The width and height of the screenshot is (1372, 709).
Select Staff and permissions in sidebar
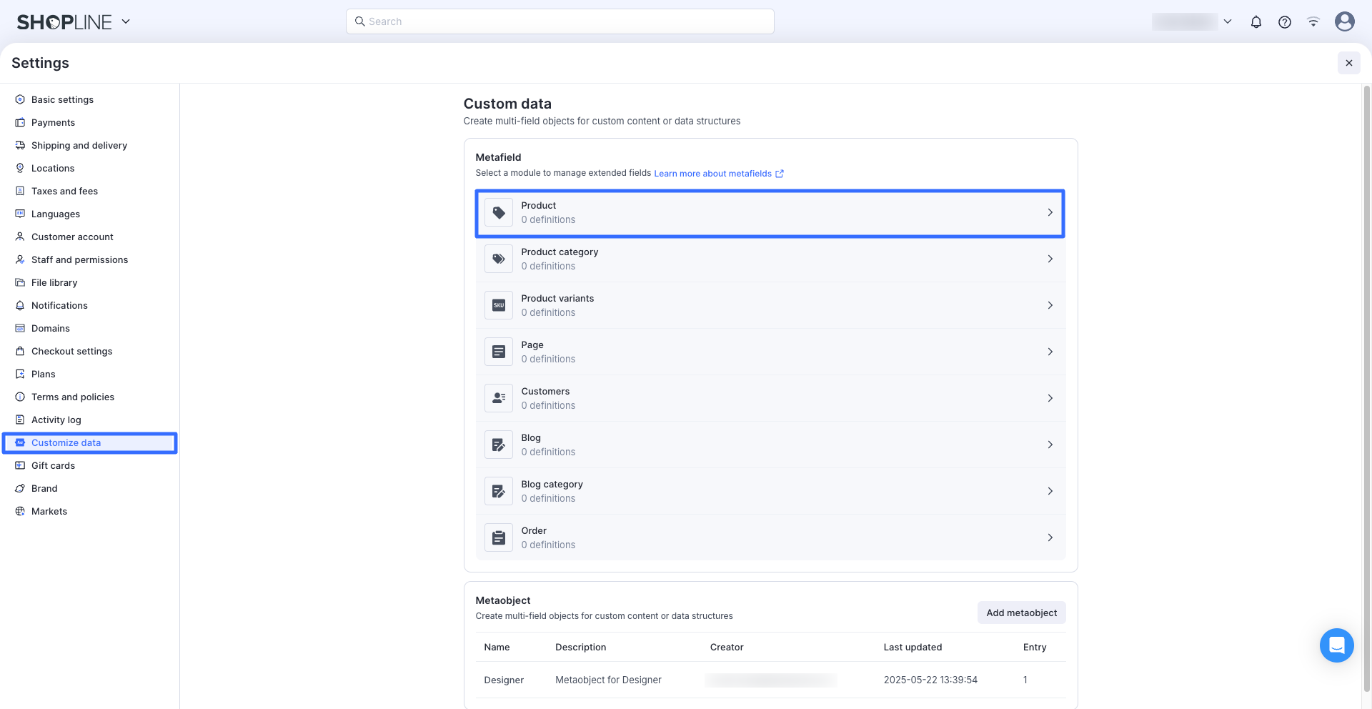pos(79,259)
